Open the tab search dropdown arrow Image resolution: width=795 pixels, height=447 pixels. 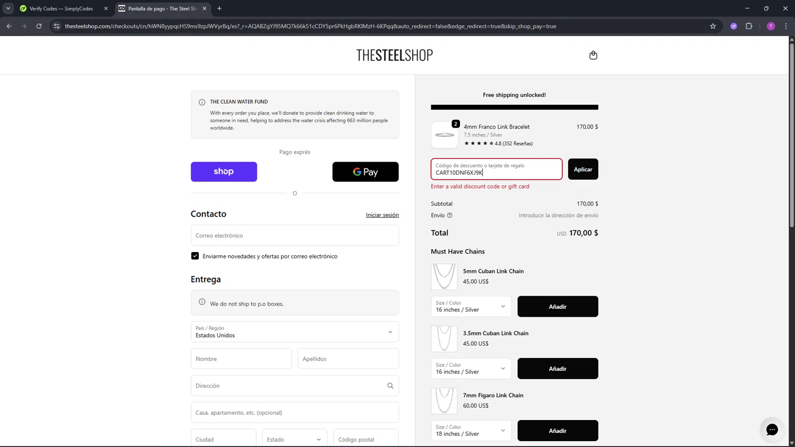click(x=8, y=8)
